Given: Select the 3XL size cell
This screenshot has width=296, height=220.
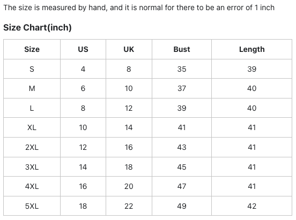Looking at the screenshot, I should (32, 167).
